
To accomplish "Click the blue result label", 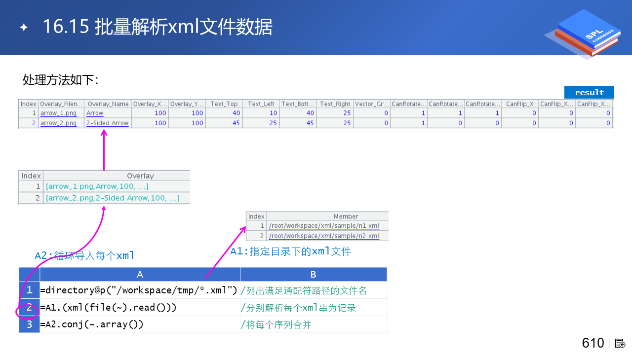I will (589, 92).
